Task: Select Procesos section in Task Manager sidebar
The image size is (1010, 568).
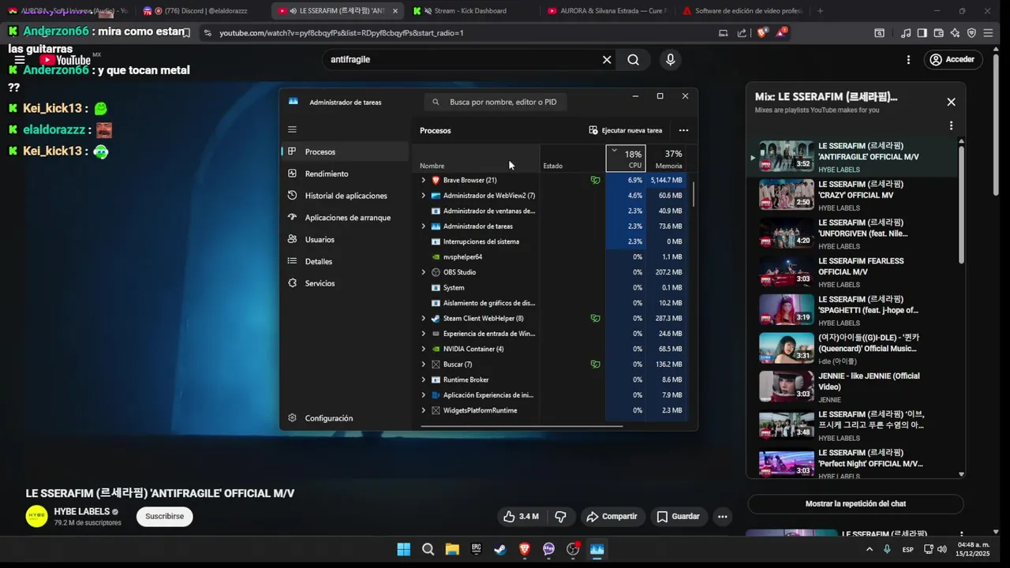Action: point(345,151)
